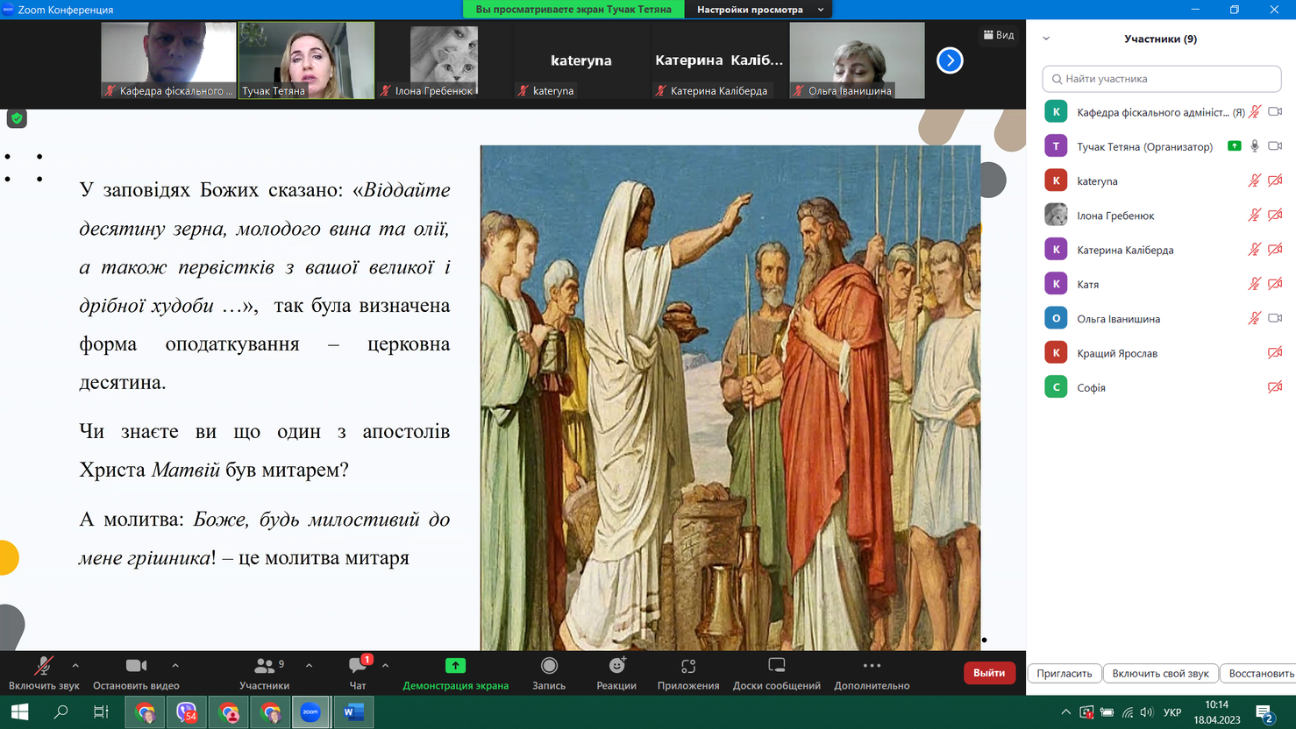Click Ольга Іванишина camera icon in list

tap(1275, 318)
